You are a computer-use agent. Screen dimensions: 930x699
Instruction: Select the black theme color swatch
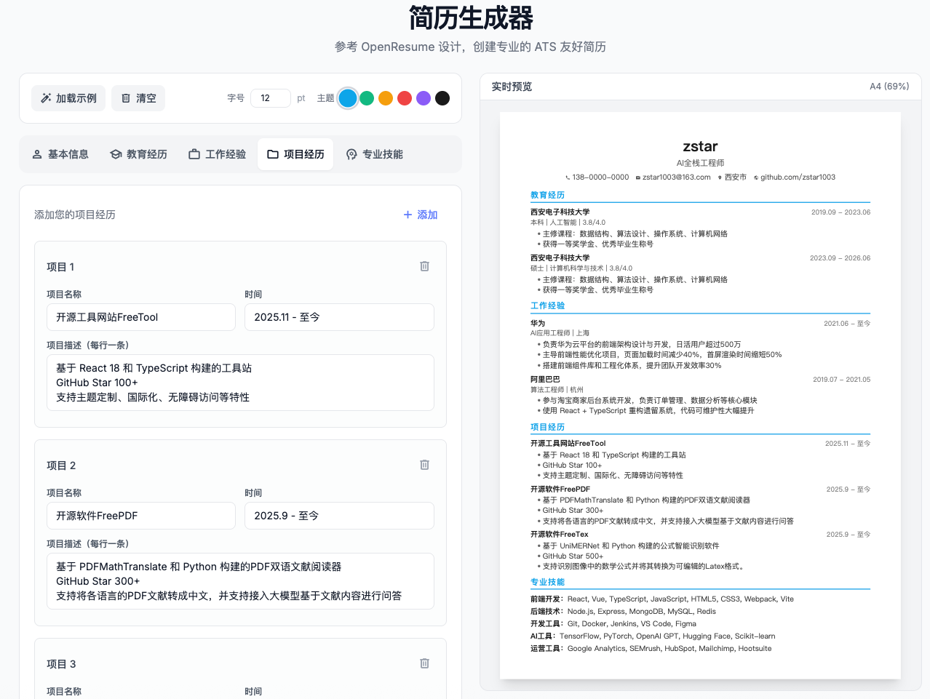(442, 98)
